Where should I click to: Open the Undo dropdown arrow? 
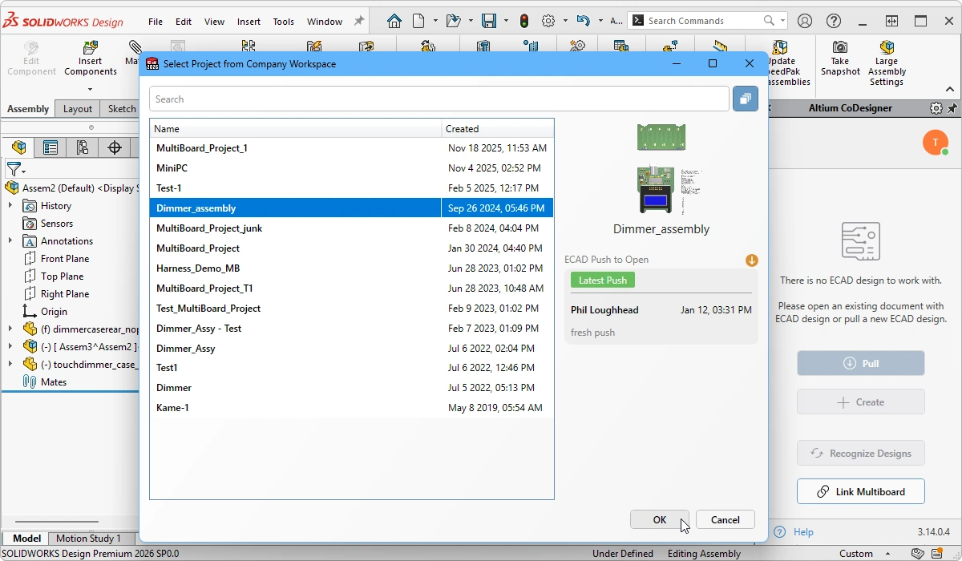tap(599, 21)
